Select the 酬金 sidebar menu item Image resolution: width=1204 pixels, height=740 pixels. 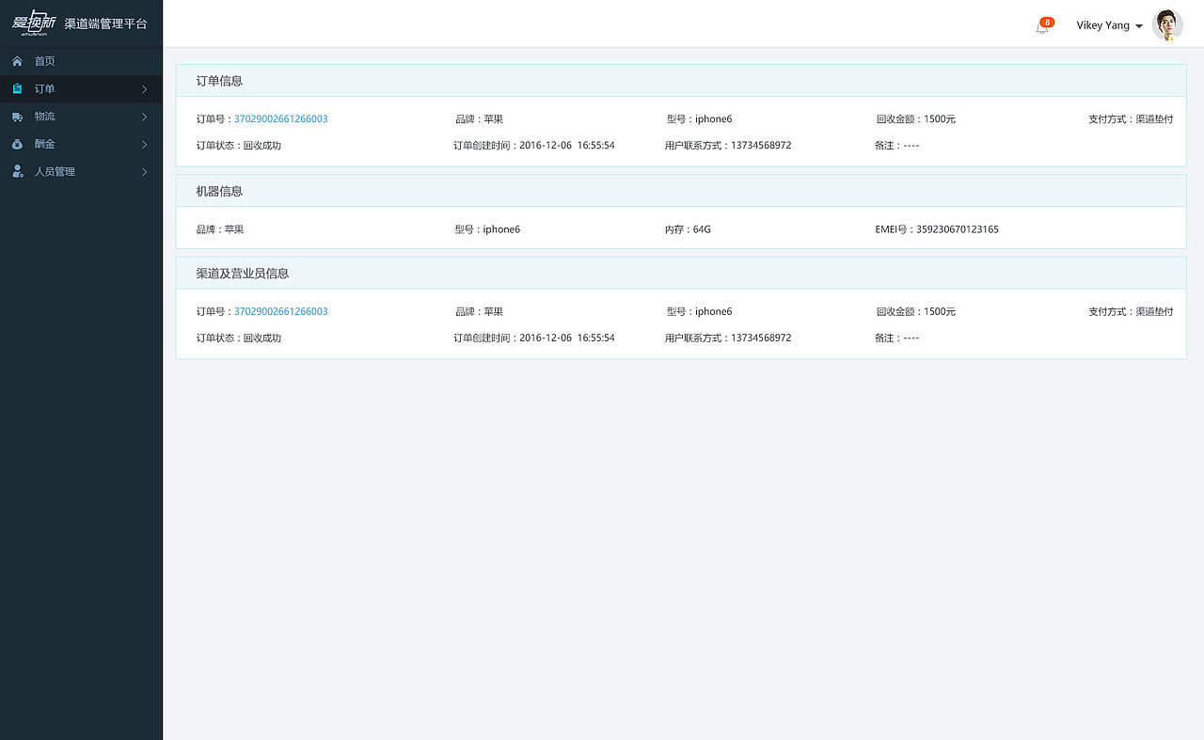click(x=81, y=144)
